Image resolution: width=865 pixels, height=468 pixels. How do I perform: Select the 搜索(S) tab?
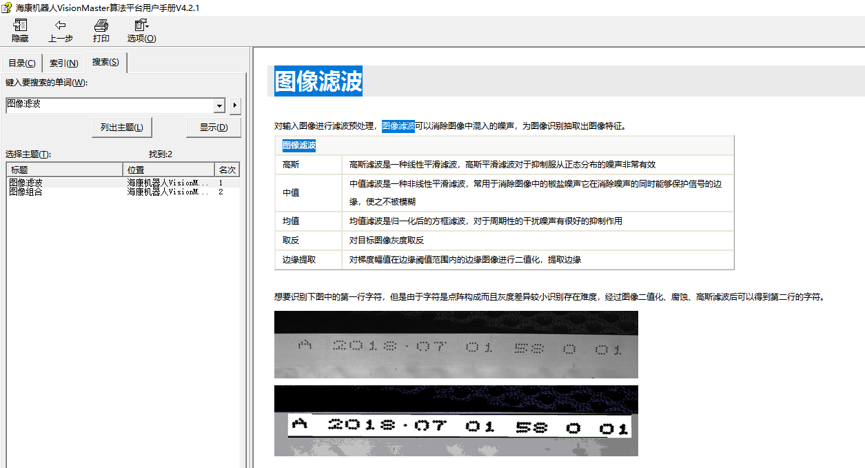tap(105, 62)
